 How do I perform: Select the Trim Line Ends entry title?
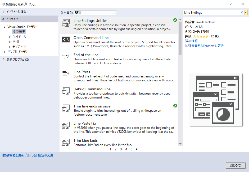(x=85, y=140)
